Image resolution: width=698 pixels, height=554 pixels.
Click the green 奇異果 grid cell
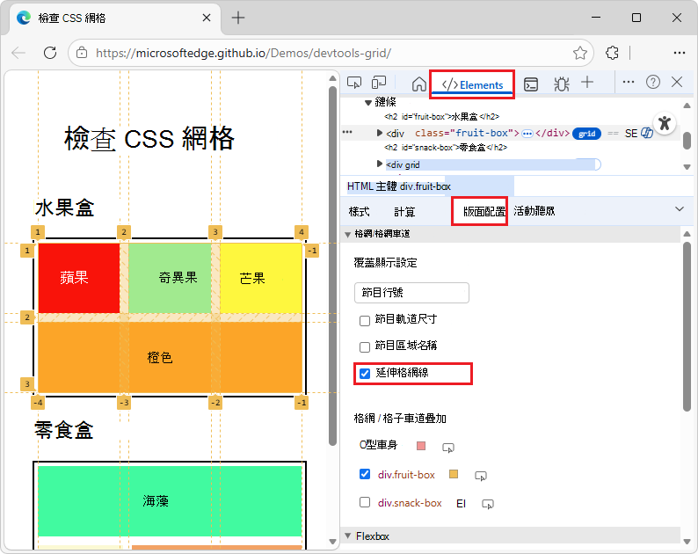[170, 278]
